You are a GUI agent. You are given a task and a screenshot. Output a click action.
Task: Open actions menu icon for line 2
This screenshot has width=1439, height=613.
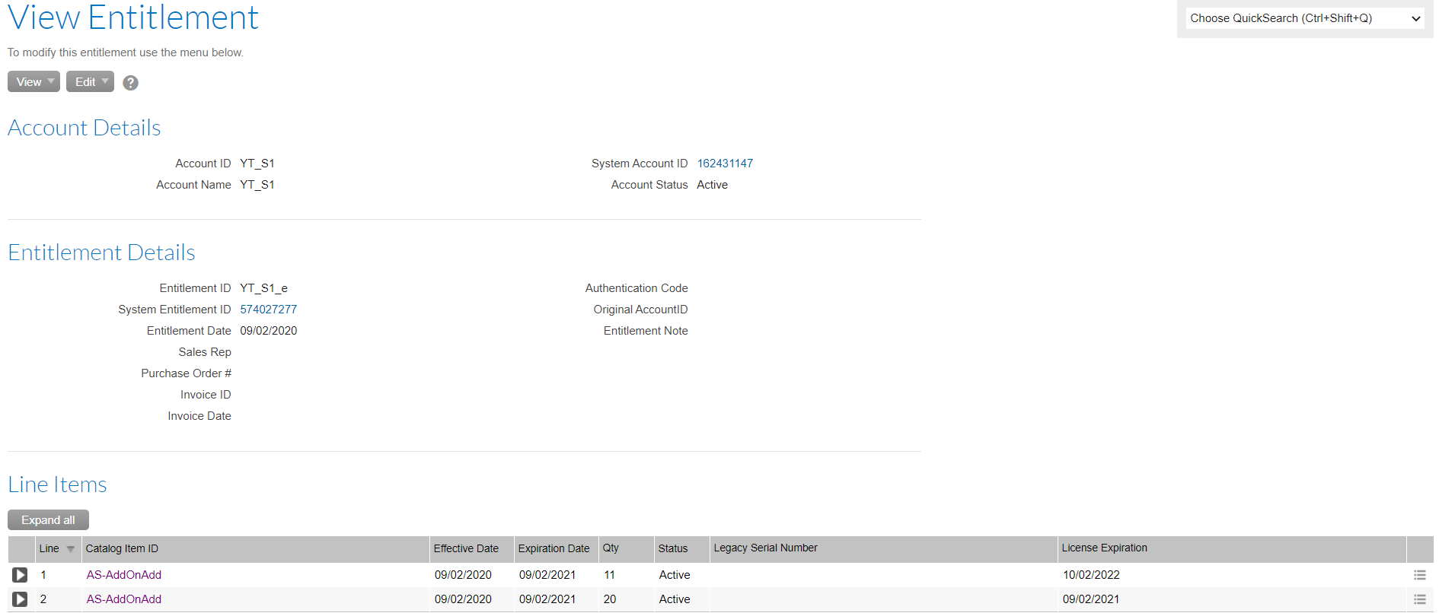(x=1419, y=599)
